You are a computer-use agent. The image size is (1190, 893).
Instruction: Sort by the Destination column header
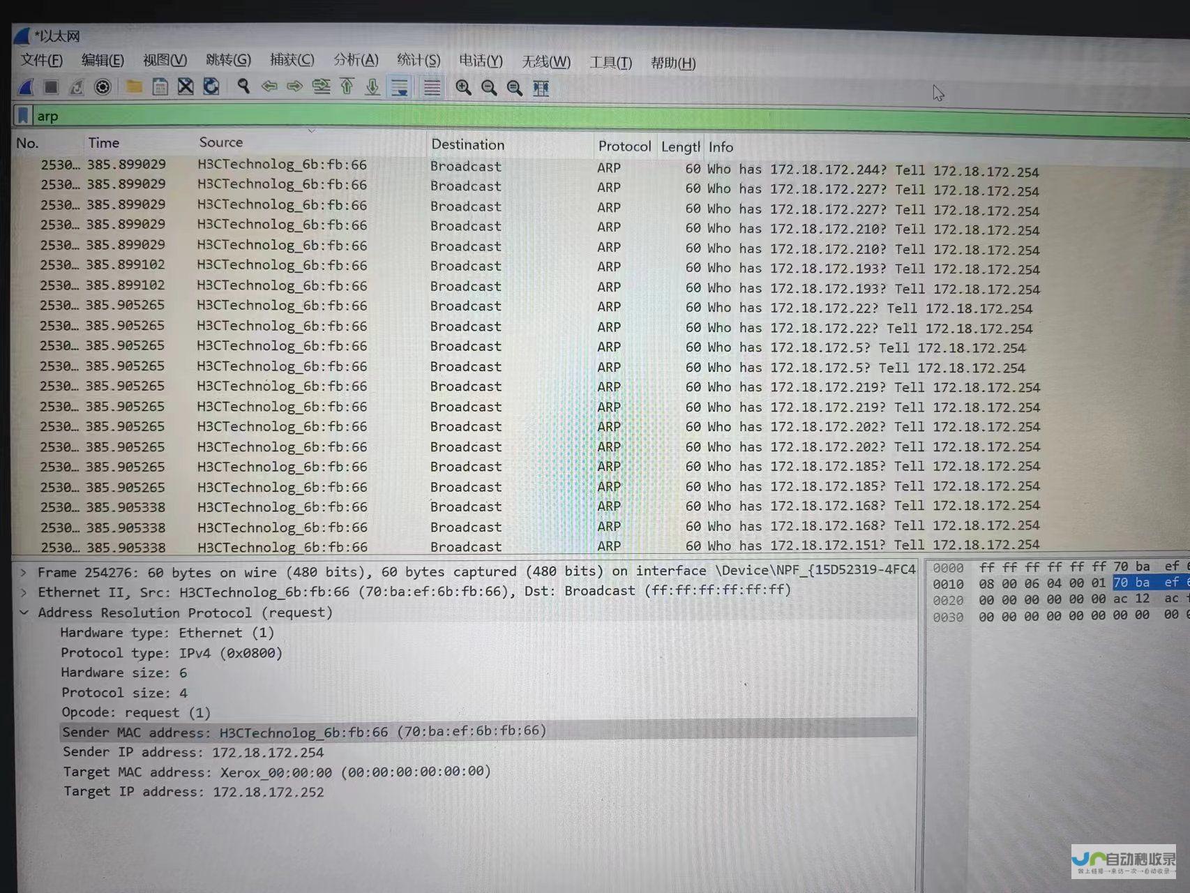[x=510, y=145]
